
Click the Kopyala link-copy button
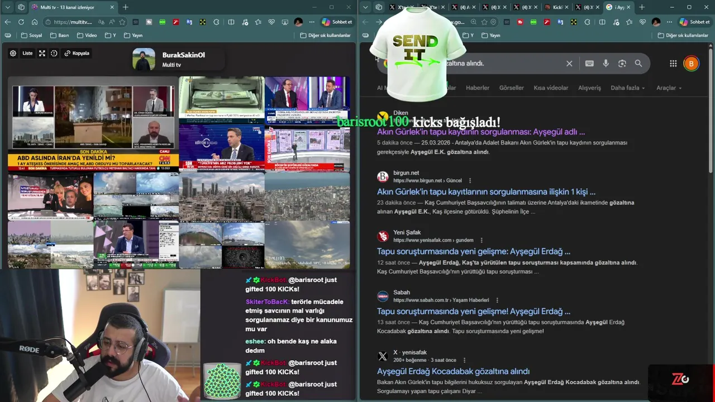click(x=77, y=54)
